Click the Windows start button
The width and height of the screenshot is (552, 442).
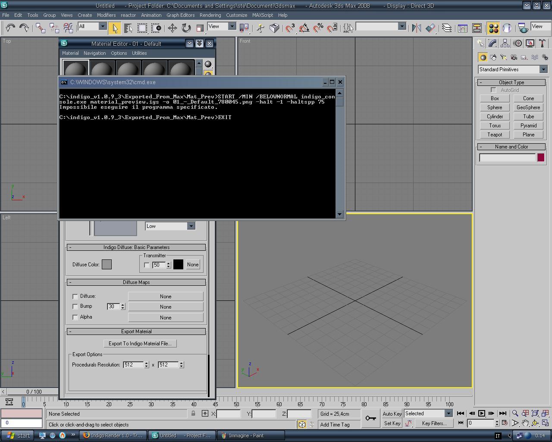tap(18, 436)
